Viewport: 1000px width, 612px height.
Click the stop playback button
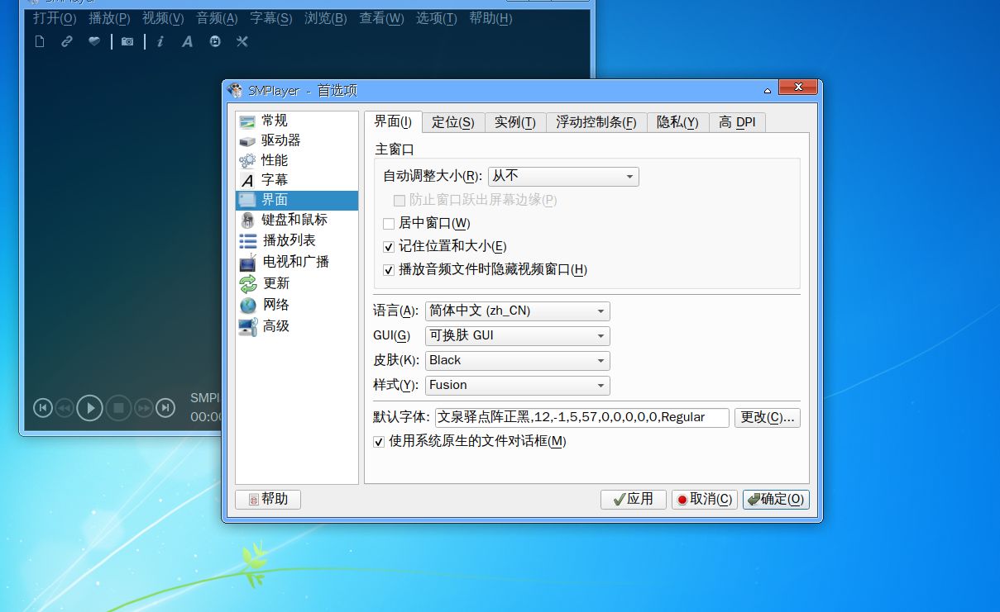click(x=118, y=408)
